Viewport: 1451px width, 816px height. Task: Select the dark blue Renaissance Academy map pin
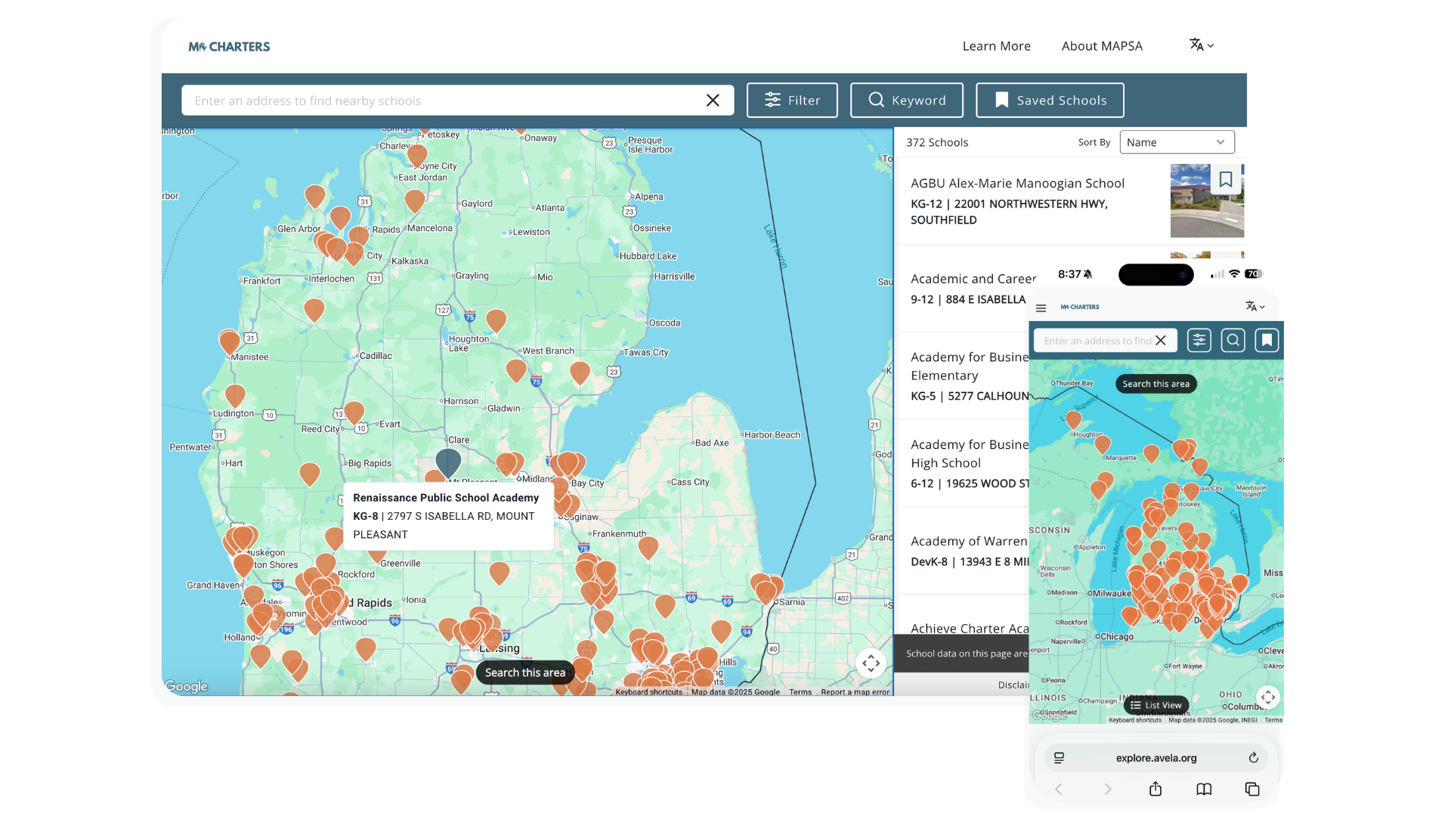point(448,462)
